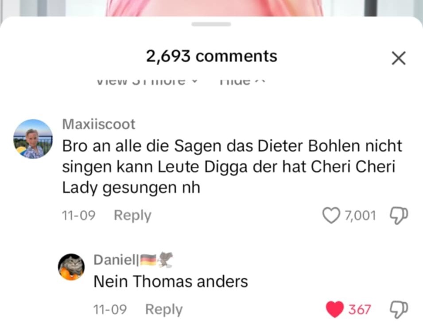Collapse replies using the Hide option

(x=242, y=81)
